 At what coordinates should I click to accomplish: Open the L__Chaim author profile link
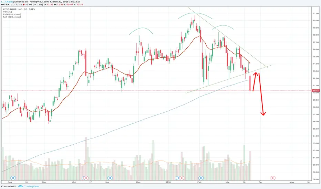point(7,2)
